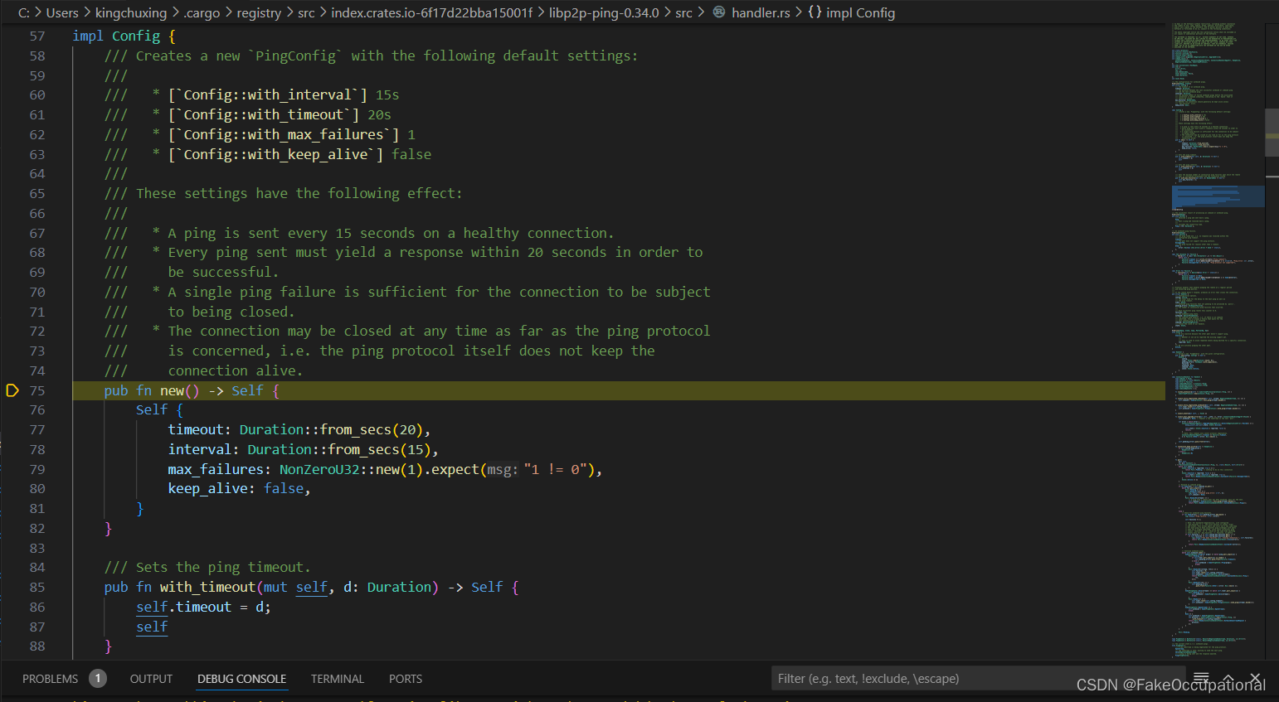The height and width of the screenshot is (702, 1279).
Task: Click 'max_failures' field on line 79
Action: (x=216, y=469)
